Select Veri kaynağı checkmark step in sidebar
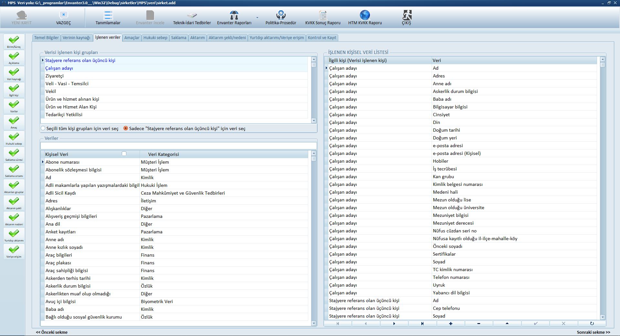Viewport: 620px width, 336px height. [14, 74]
